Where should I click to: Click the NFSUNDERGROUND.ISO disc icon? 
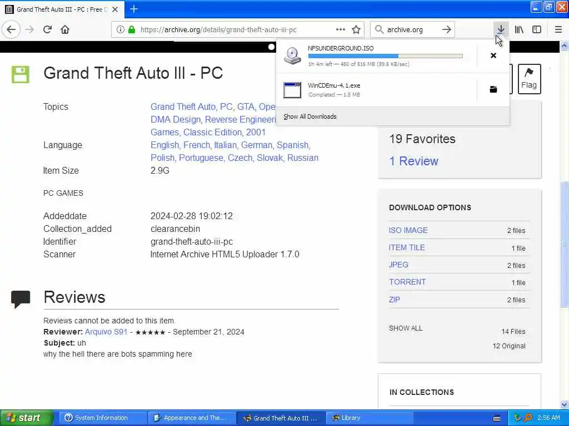coord(292,56)
